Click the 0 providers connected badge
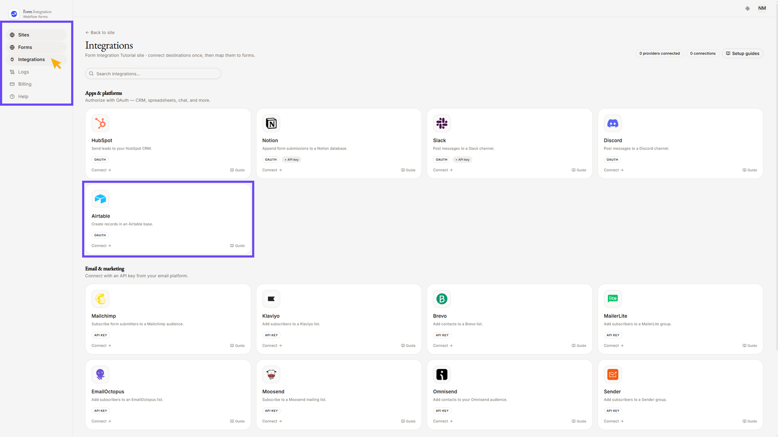This screenshot has height=437, width=778. point(660,53)
